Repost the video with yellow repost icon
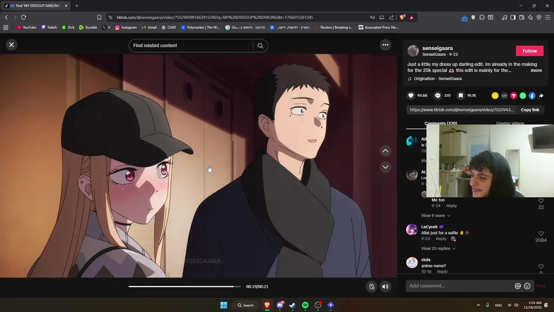The image size is (554, 312). [x=495, y=96]
